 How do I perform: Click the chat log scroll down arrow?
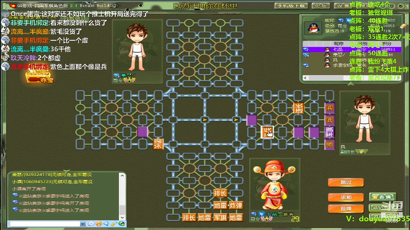[x=122, y=217]
